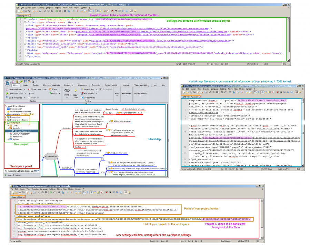Close the user.settings document tab
310x247 pixels.
24,197
